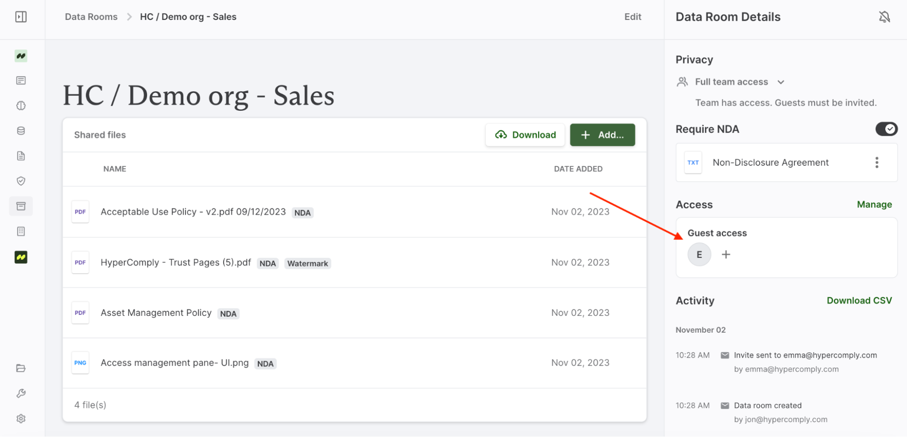
Task: Open the building grid icon in sidebar
Action: (x=21, y=231)
